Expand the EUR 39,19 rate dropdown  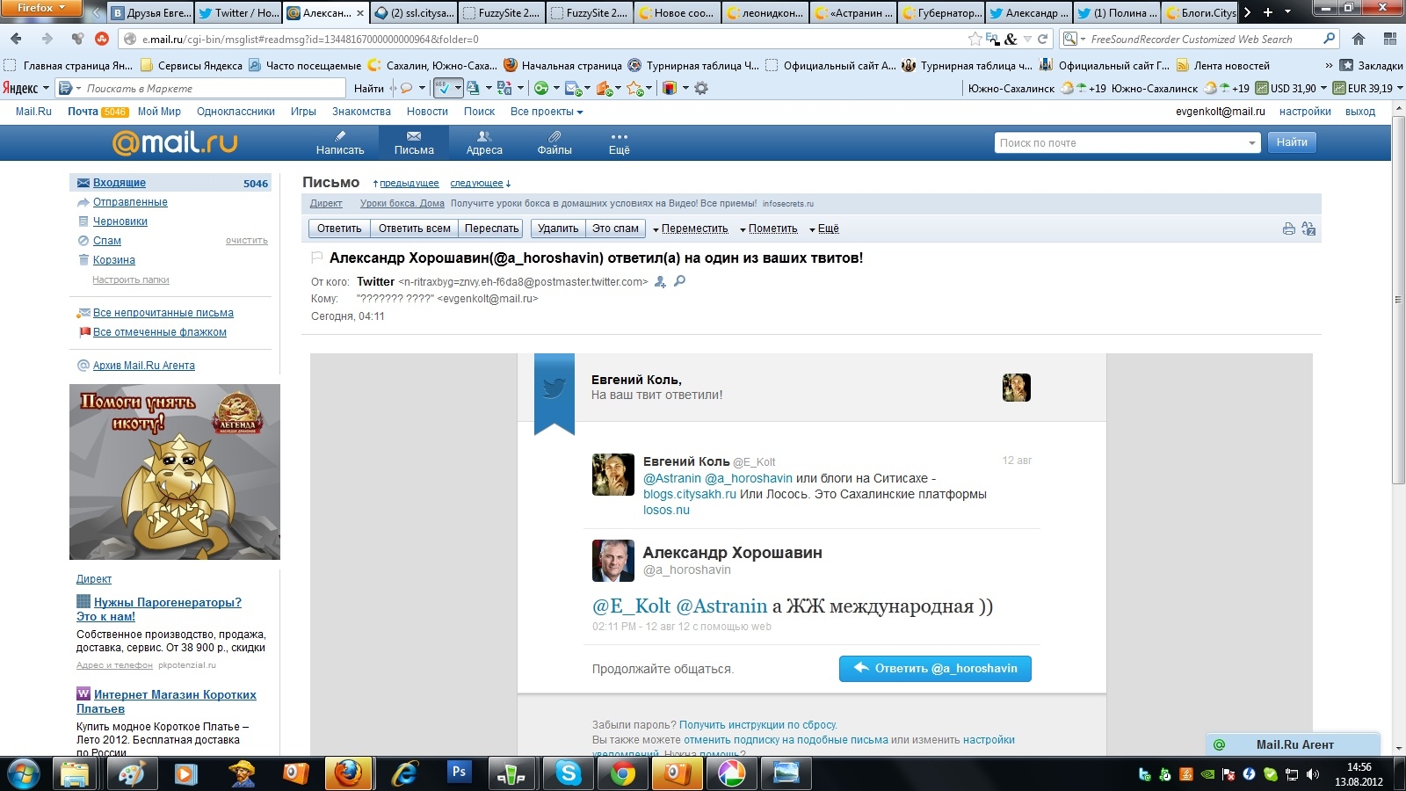point(1400,88)
